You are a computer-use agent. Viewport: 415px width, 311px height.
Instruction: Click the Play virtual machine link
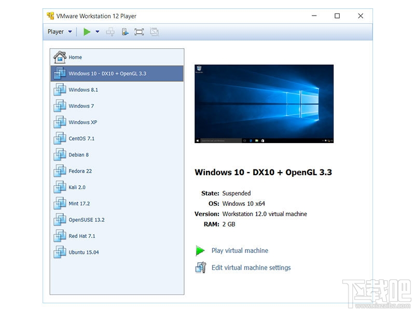240,250
